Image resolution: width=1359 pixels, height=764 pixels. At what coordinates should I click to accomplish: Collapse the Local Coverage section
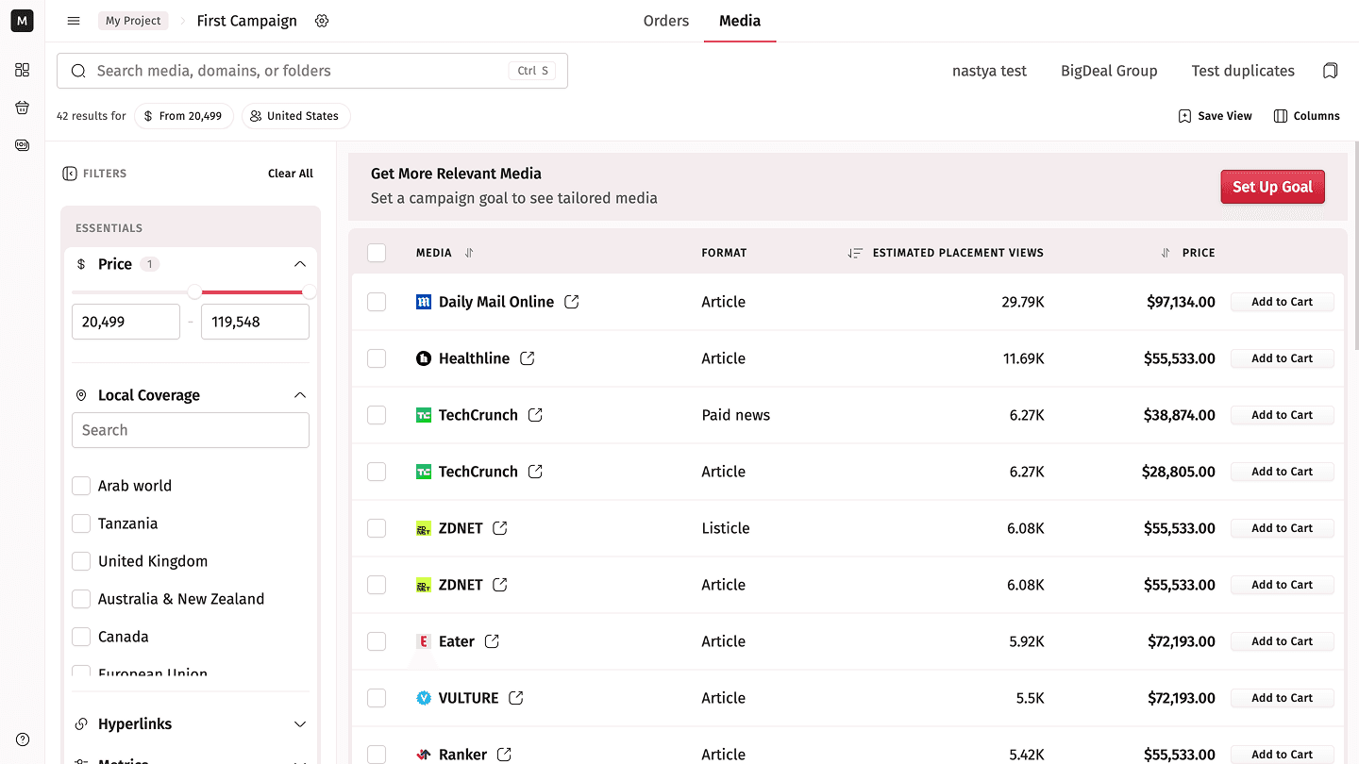click(300, 395)
